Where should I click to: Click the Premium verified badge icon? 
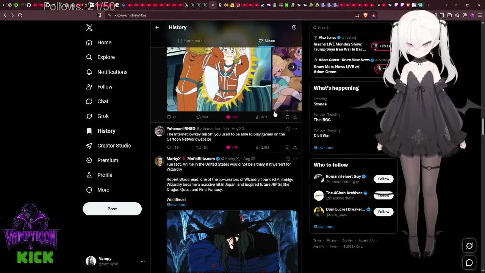click(x=89, y=160)
